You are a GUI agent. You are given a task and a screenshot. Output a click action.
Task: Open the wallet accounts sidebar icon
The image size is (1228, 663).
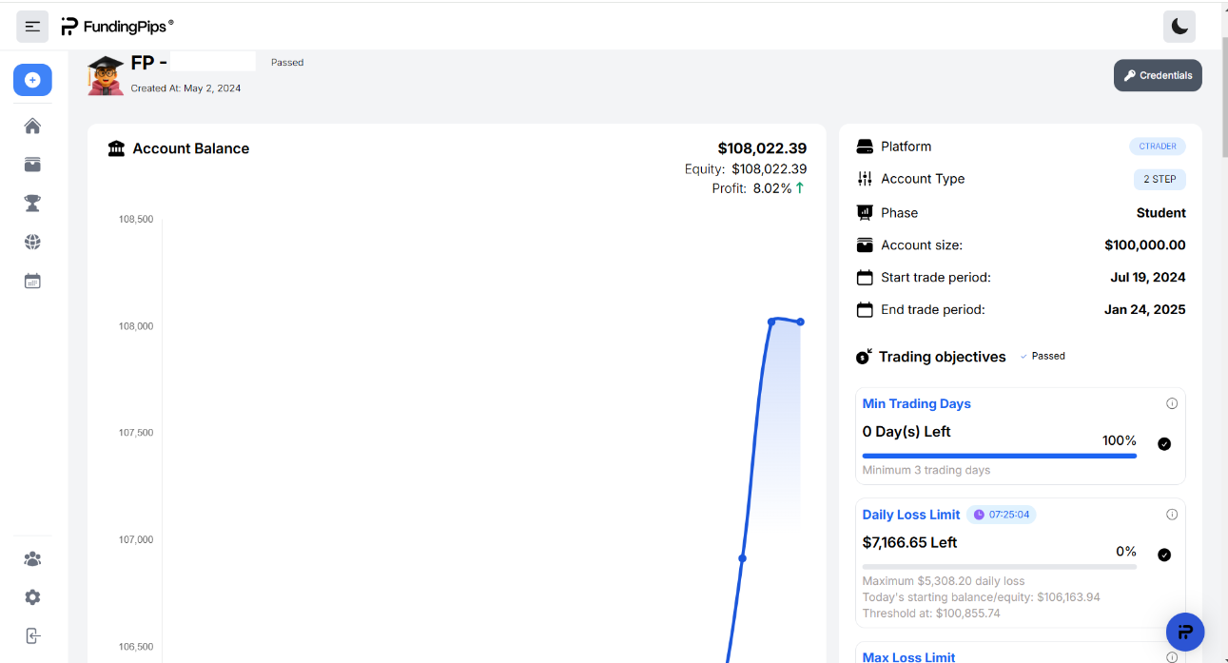click(32, 165)
